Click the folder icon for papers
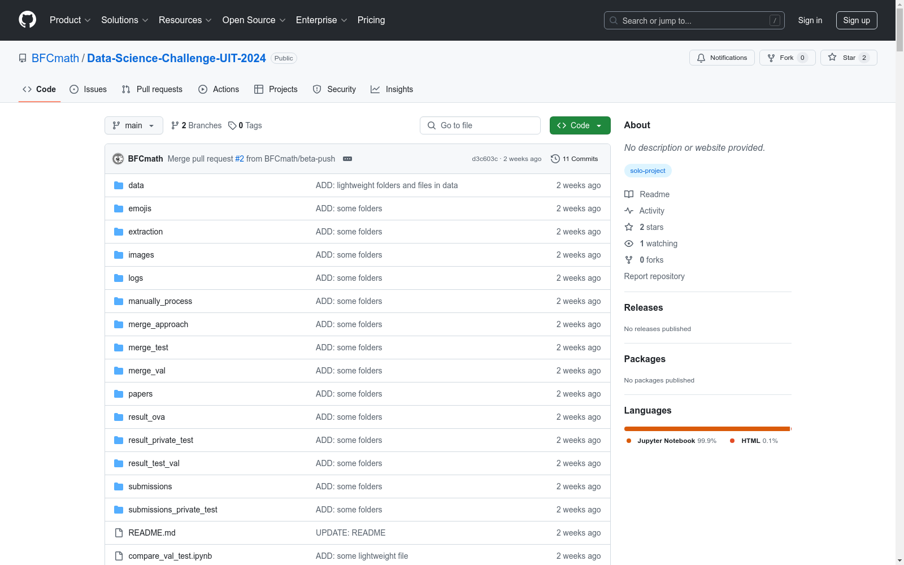This screenshot has height=565, width=904. 119,394
